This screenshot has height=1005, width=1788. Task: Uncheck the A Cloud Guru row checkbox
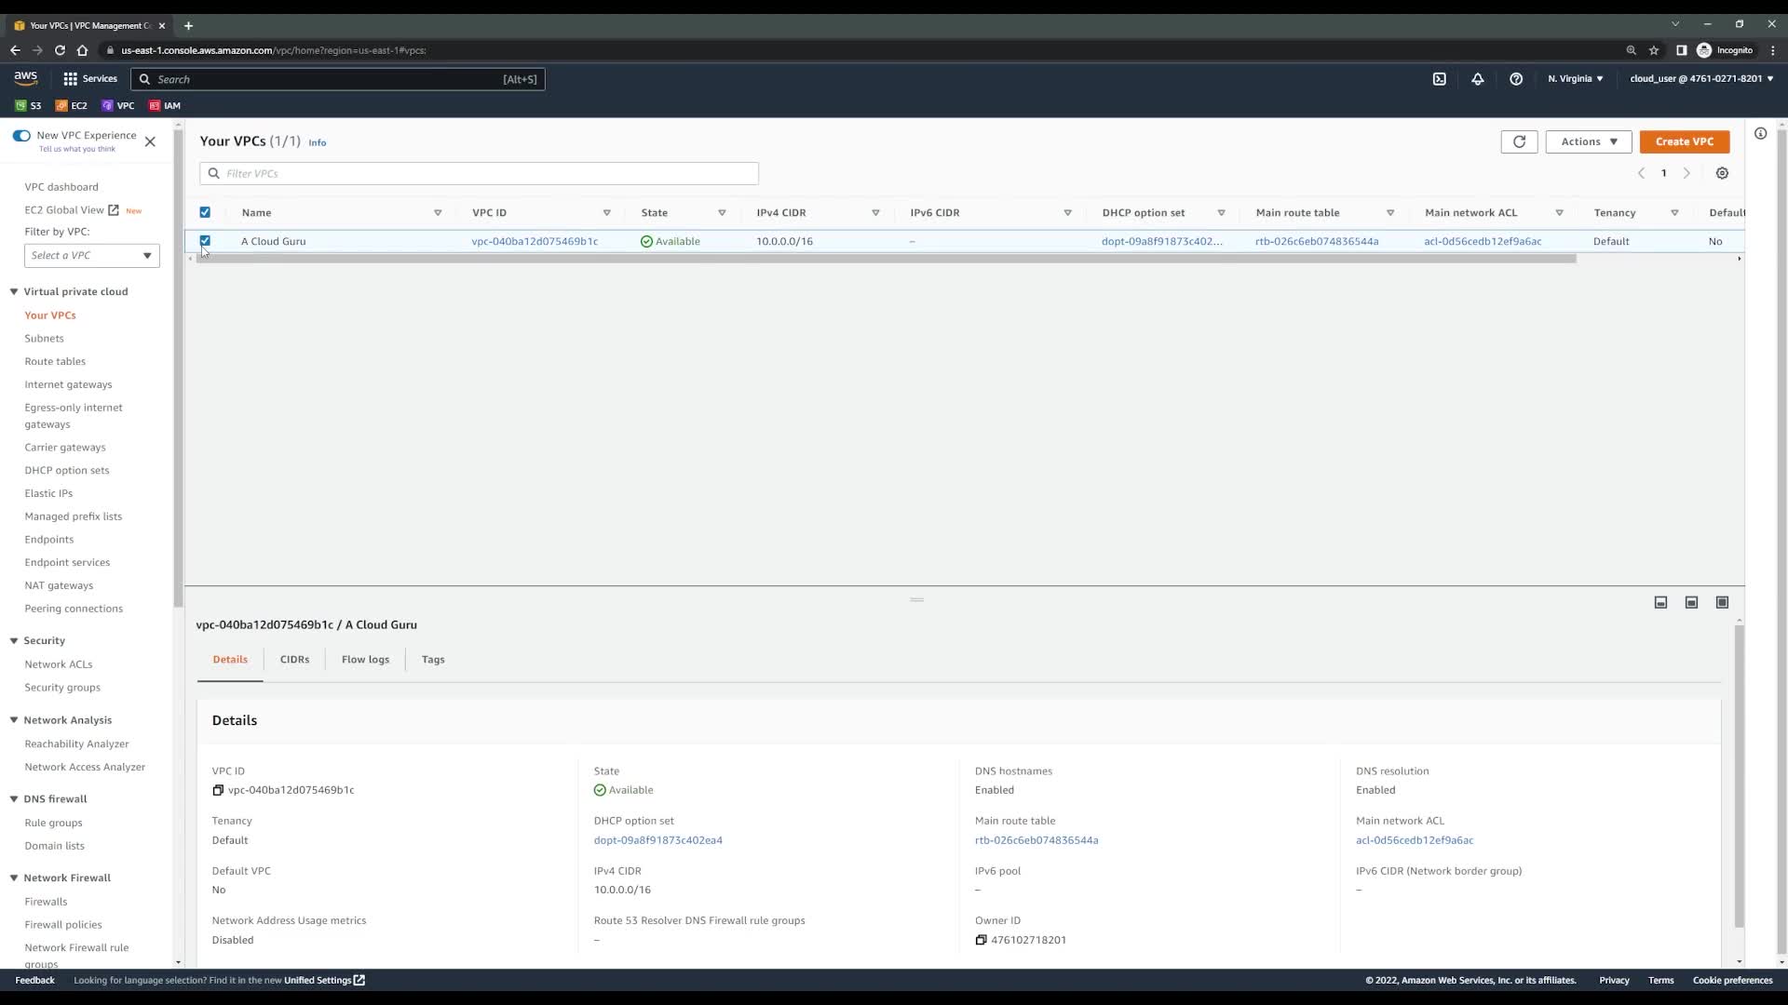point(205,241)
